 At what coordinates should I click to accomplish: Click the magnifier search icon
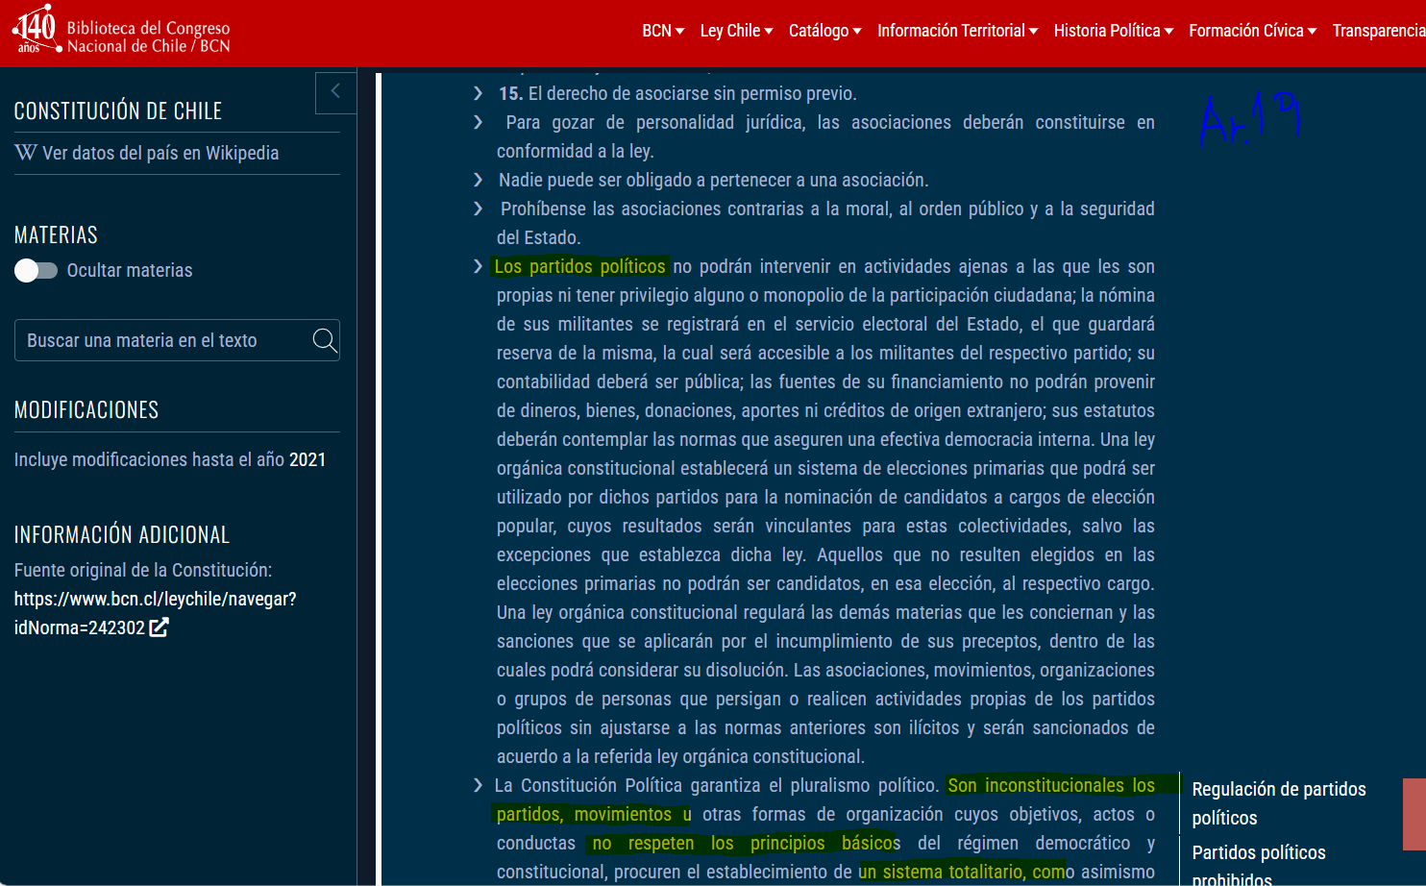[325, 340]
